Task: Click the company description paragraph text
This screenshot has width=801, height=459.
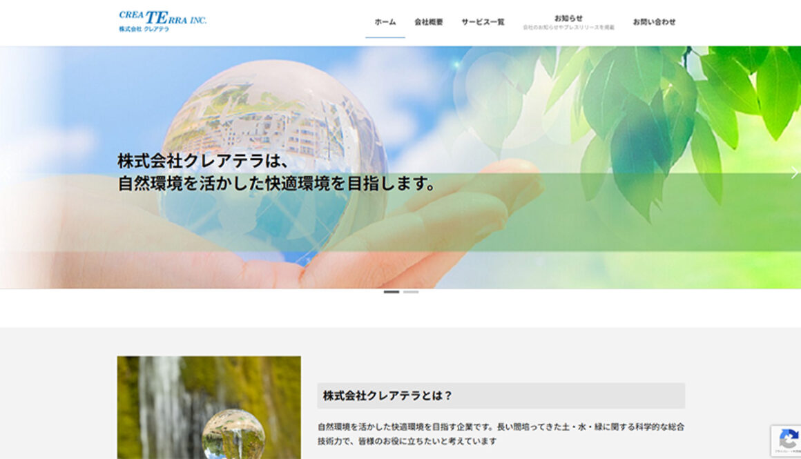Action: 501,433
